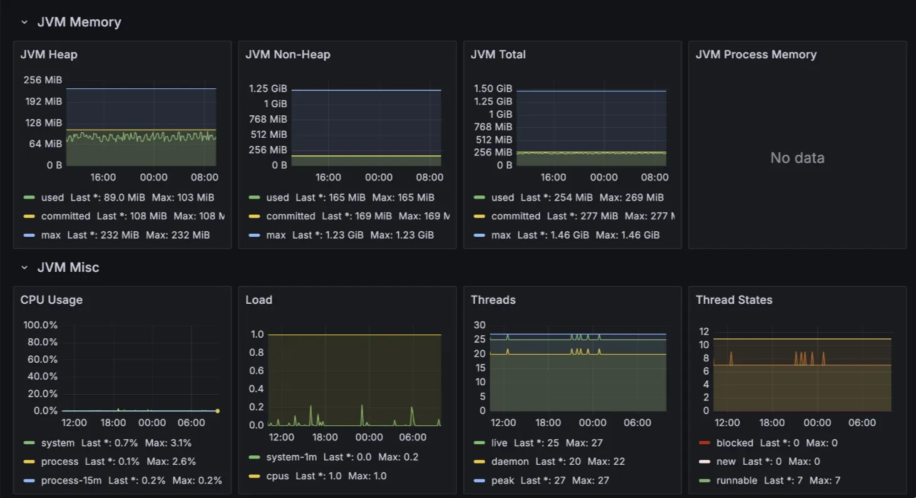Toggle 'new' series in Thread States legend
916x498 pixels.
pos(726,462)
